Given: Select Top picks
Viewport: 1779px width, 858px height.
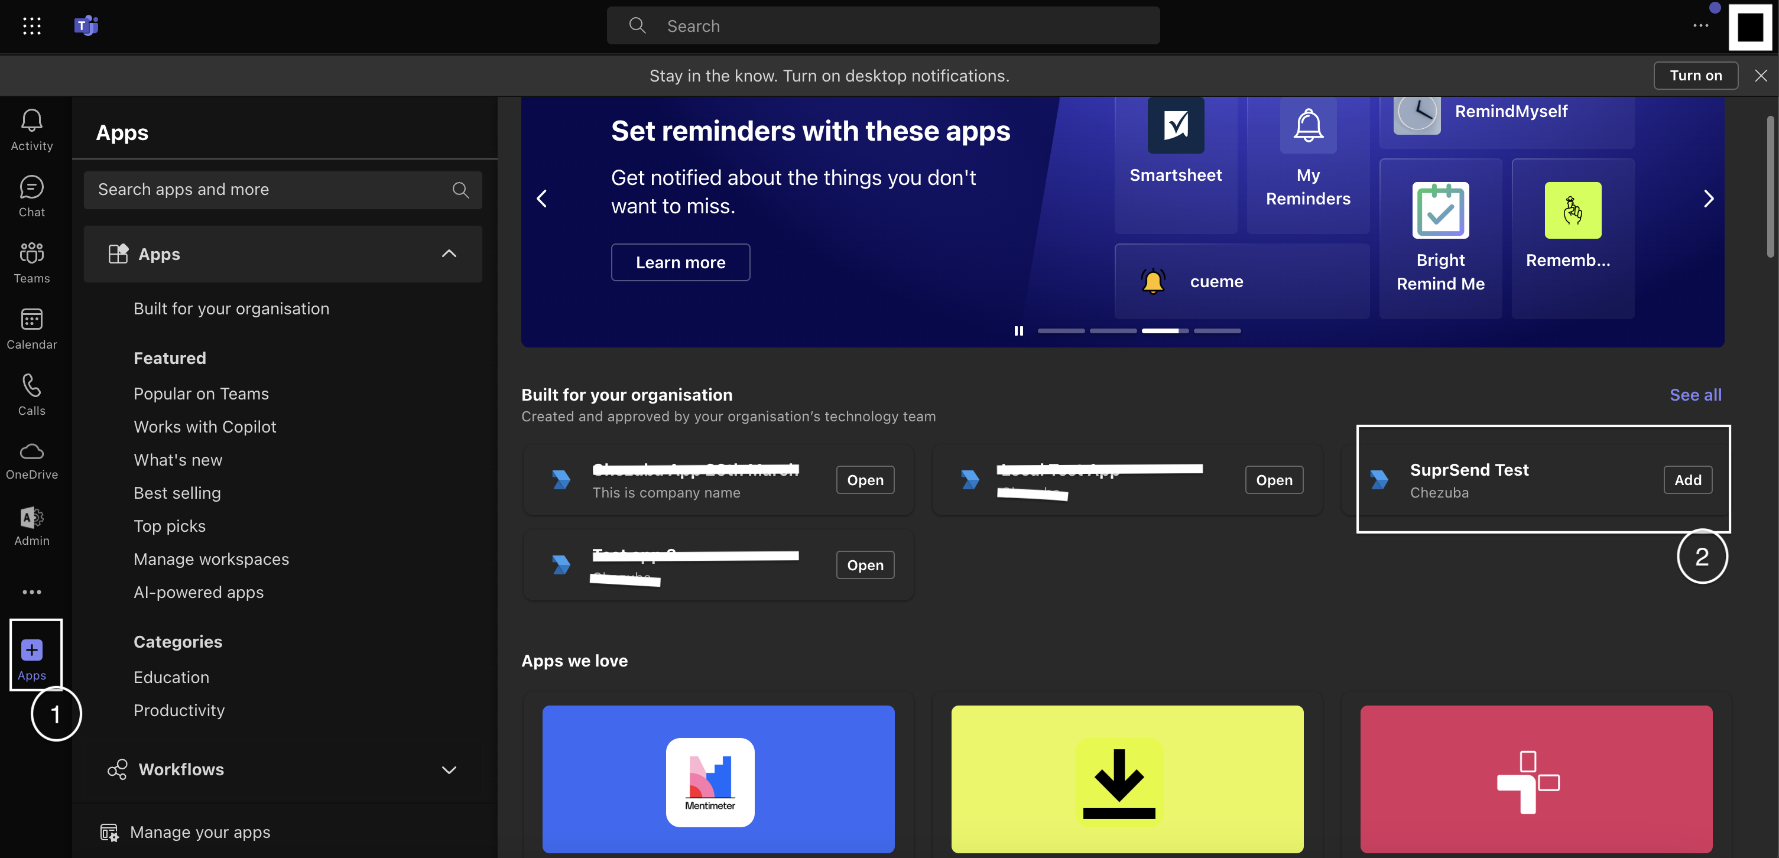Looking at the screenshot, I should coord(169,526).
